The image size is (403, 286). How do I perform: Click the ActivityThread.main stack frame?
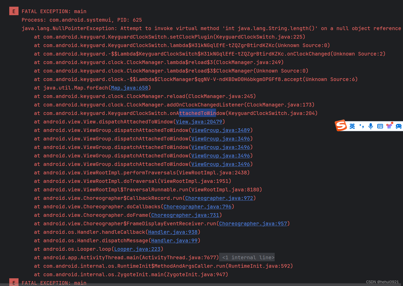click(126, 257)
